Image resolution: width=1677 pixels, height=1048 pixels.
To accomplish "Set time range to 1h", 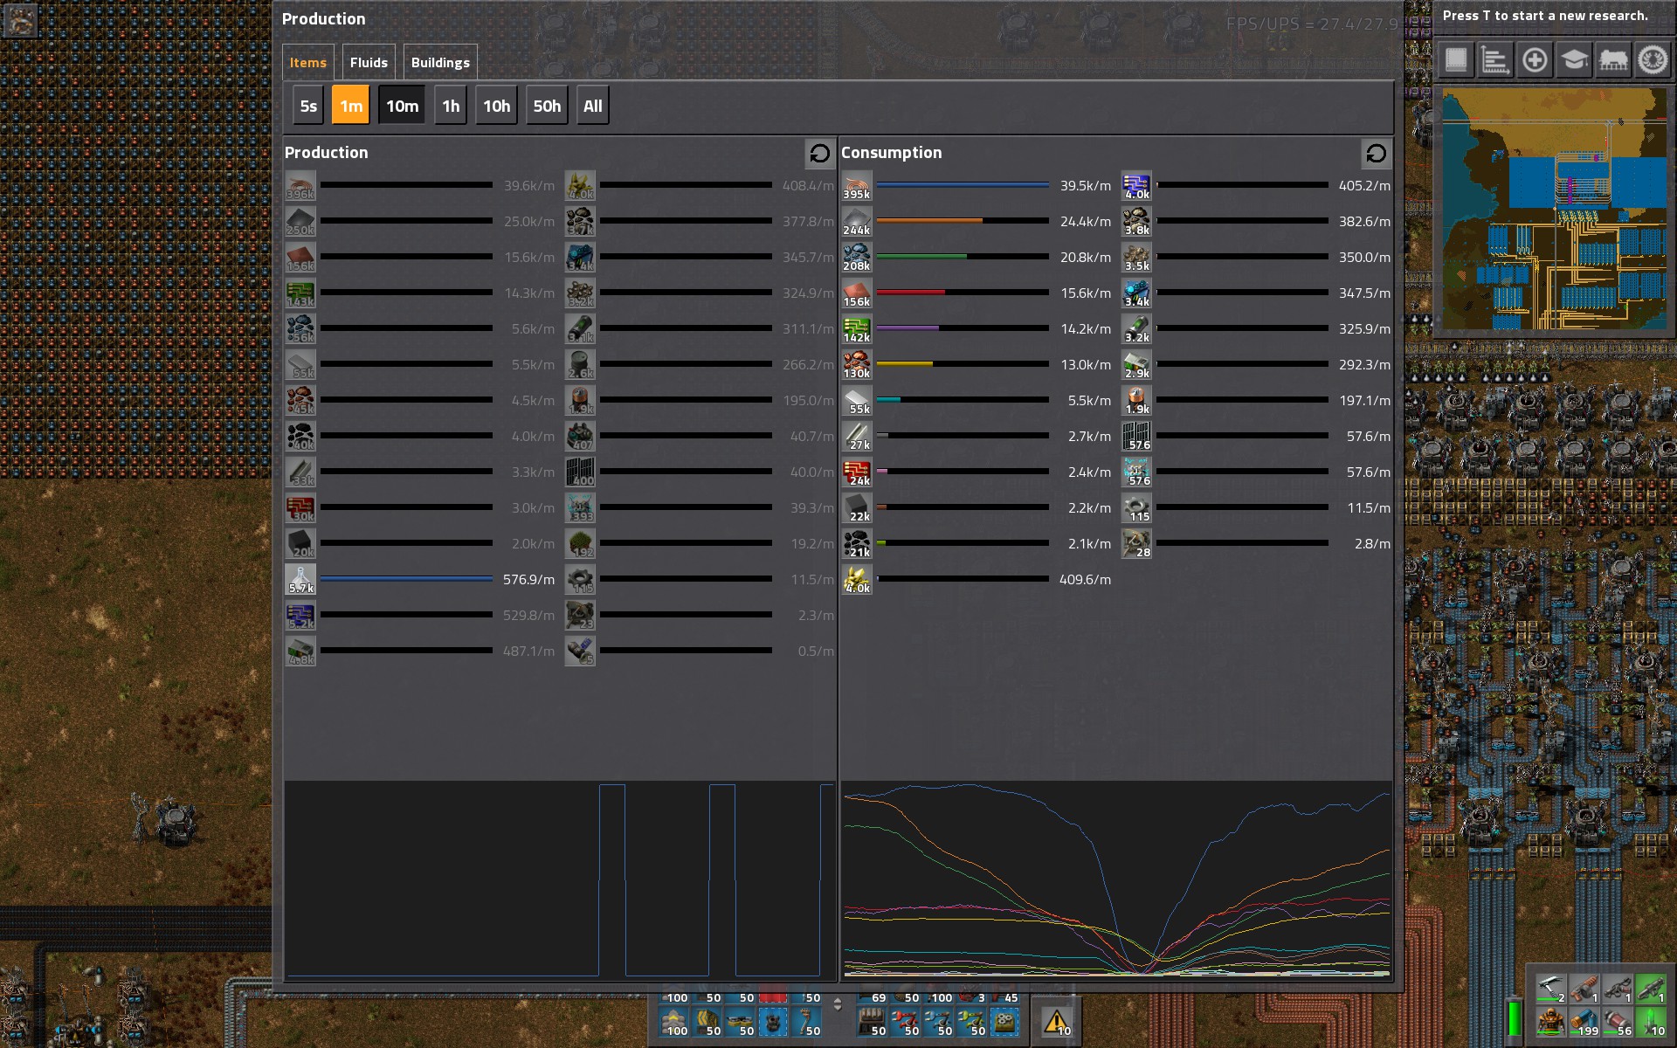I will click(x=451, y=106).
